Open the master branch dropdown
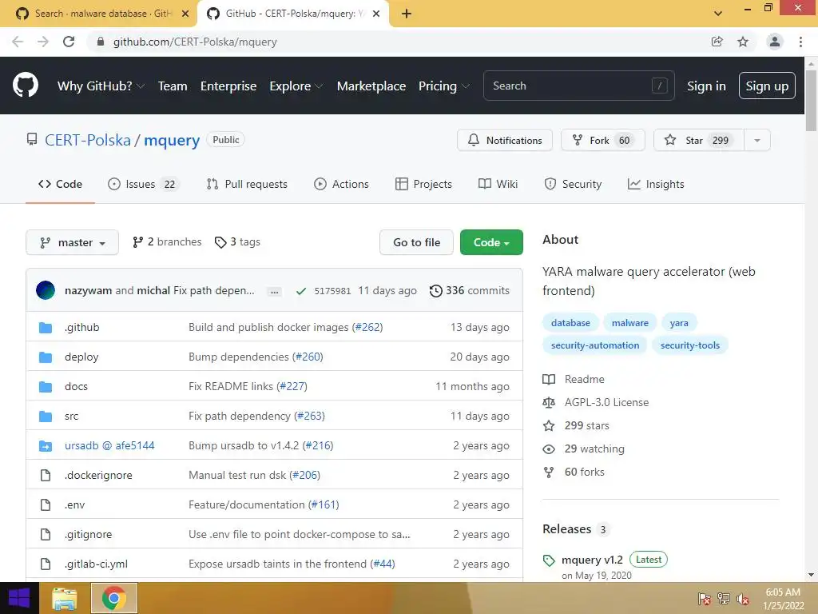 pos(73,242)
